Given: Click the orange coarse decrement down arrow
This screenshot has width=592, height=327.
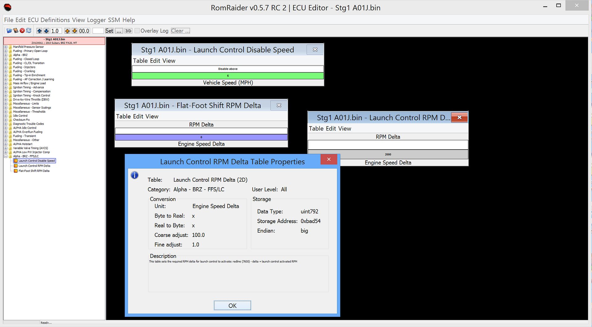Looking at the screenshot, I should click(x=74, y=31).
